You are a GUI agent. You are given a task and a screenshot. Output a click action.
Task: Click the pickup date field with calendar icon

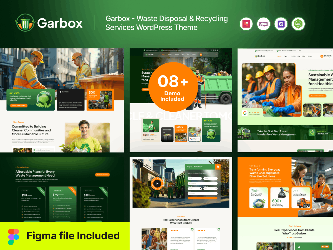click(195, 188)
